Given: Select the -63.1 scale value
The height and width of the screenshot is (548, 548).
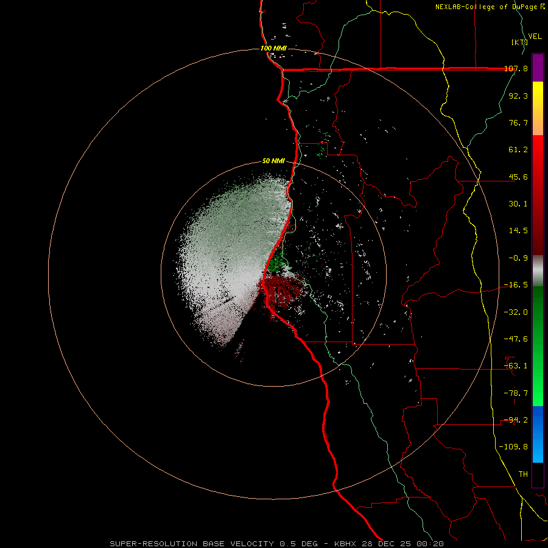Looking at the screenshot, I should [516, 366].
